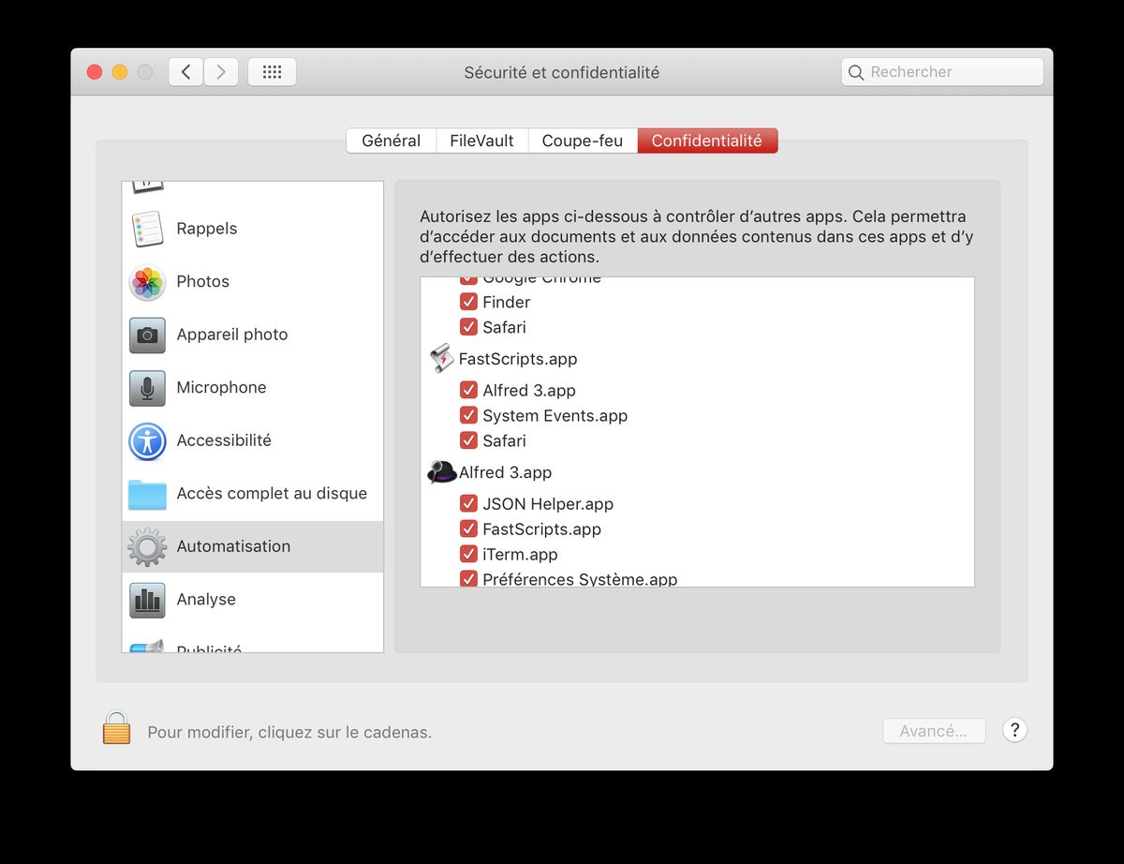Click the padlock icon to unlock settings

(116, 728)
